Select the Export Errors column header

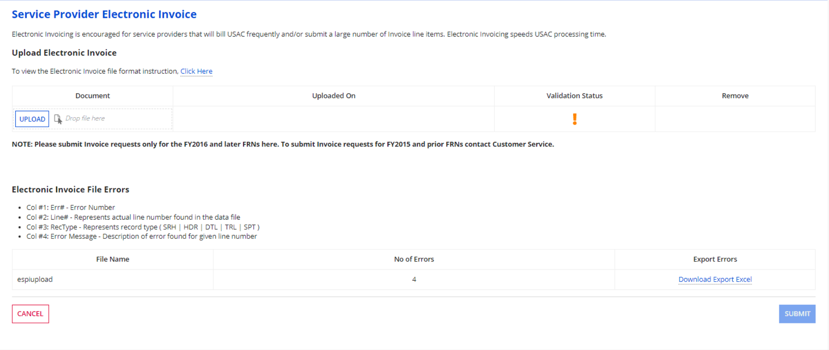[x=715, y=259]
